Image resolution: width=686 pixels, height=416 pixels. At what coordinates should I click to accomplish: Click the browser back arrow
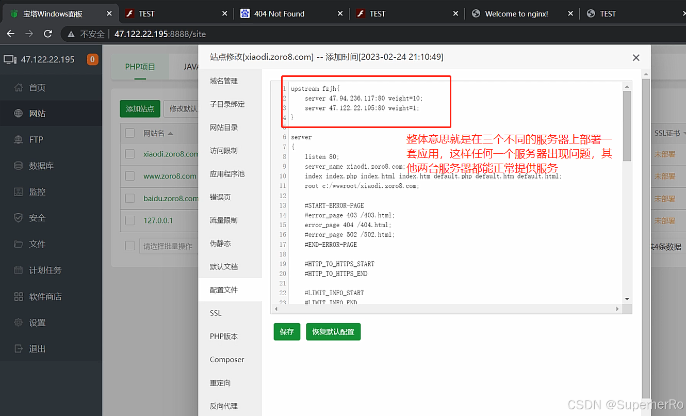coord(10,34)
